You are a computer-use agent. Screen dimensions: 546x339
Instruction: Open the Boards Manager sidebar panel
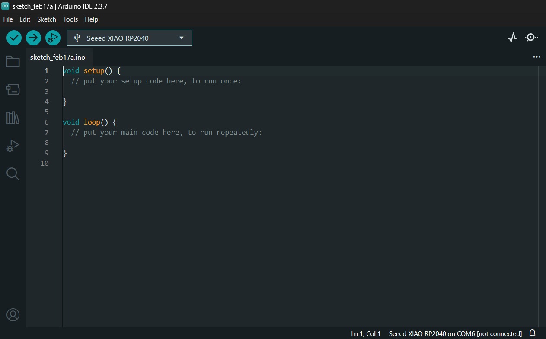[13, 90]
